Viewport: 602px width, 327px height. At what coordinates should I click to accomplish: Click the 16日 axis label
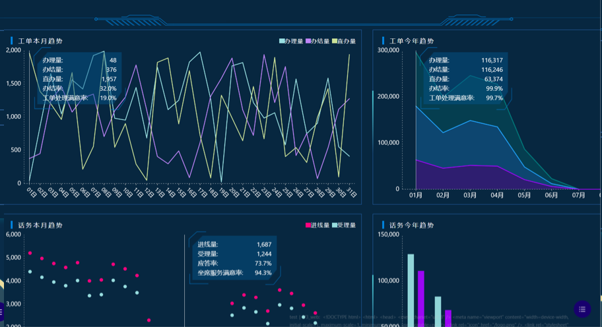pyautogui.click(x=191, y=193)
